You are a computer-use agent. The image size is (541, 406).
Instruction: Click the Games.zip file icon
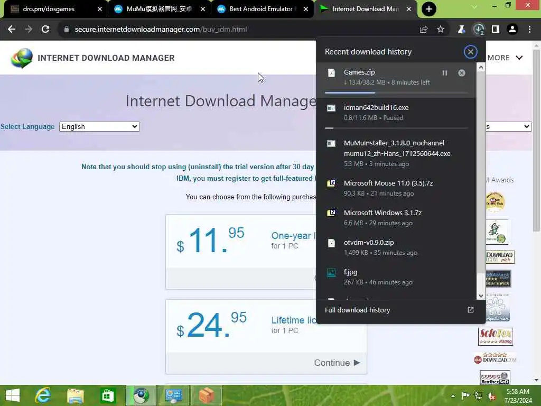pyautogui.click(x=331, y=73)
